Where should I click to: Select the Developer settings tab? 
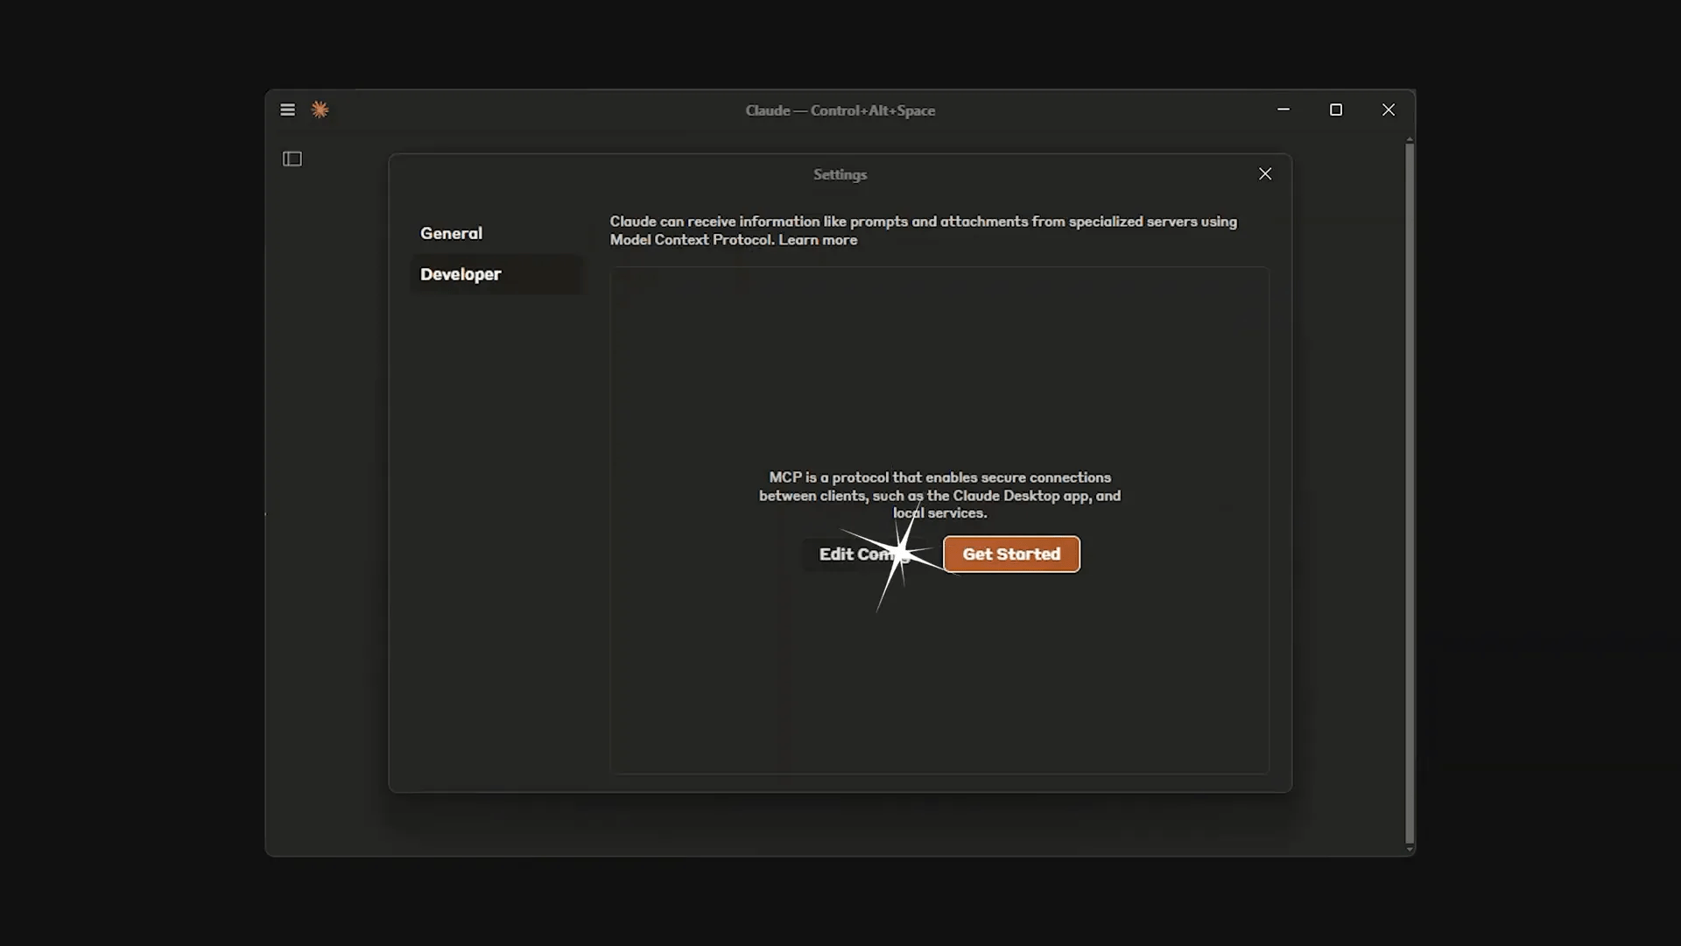[496, 274]
